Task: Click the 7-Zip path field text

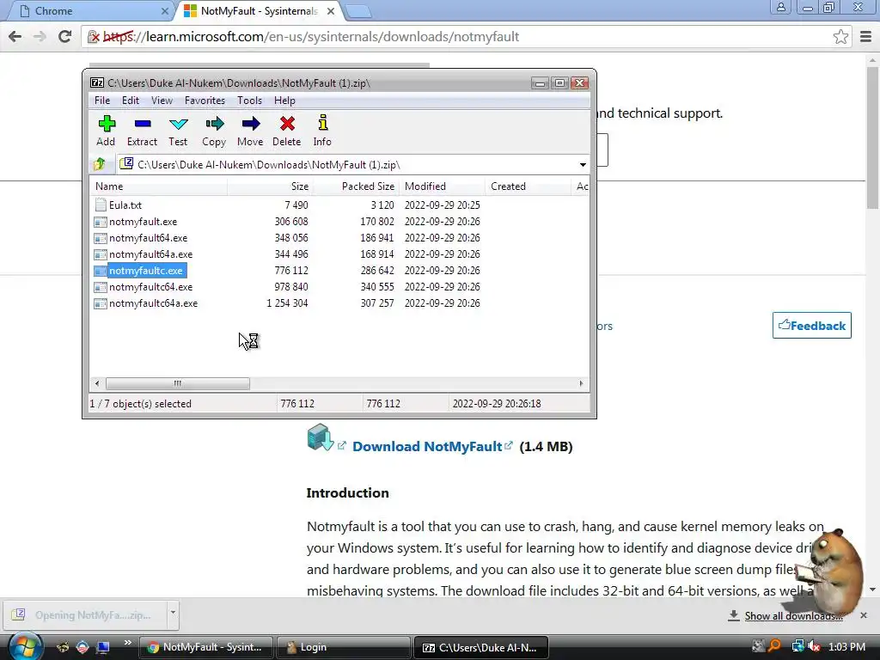Action: (269, 164)
